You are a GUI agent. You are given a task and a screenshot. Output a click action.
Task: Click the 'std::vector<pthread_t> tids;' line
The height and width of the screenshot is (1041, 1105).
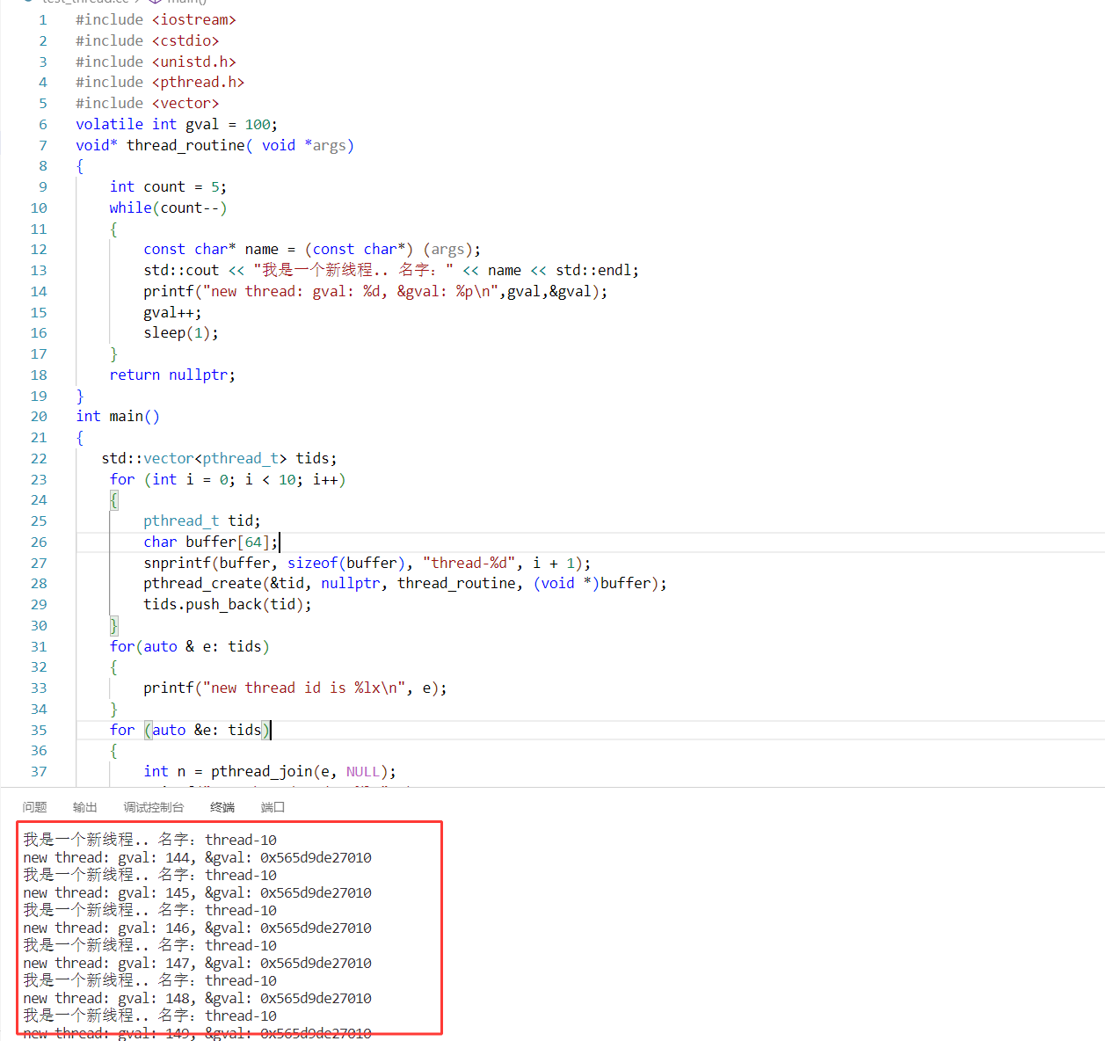tap(219, 458)
